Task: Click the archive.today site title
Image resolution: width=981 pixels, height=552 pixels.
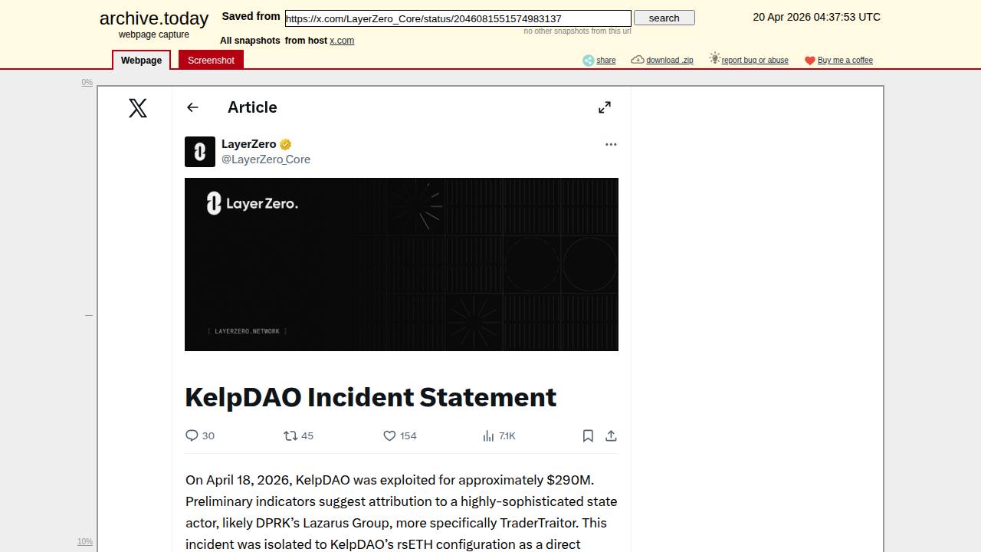Action: click(x=154, y=18)
